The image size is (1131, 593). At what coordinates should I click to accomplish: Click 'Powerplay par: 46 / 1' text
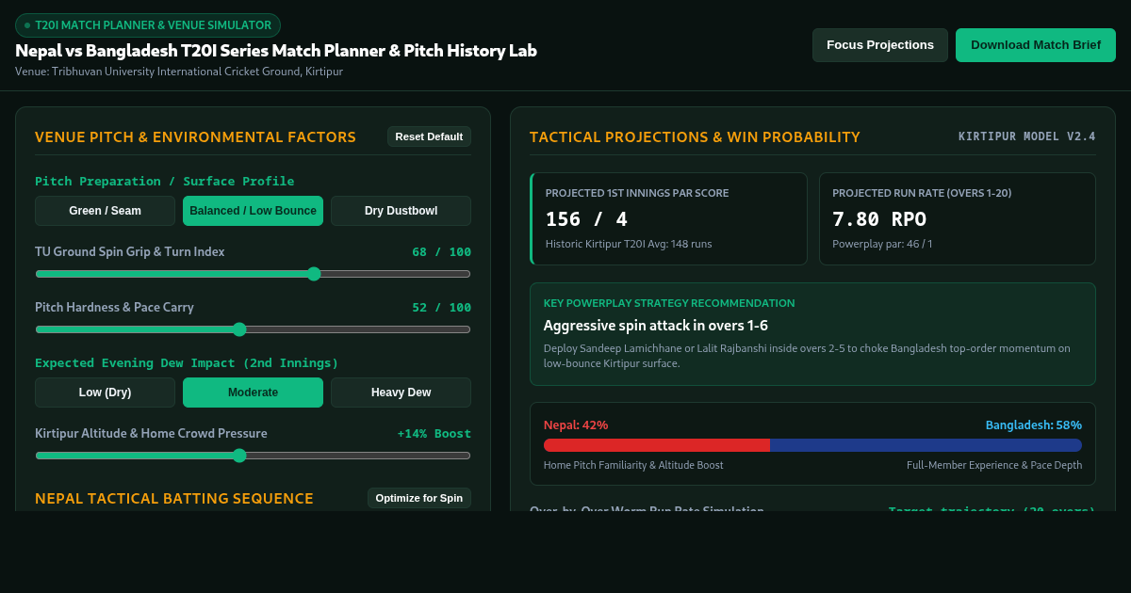point(882,244)
